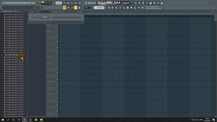Open the Windows Start menu
217x122 pixels.
3,120
